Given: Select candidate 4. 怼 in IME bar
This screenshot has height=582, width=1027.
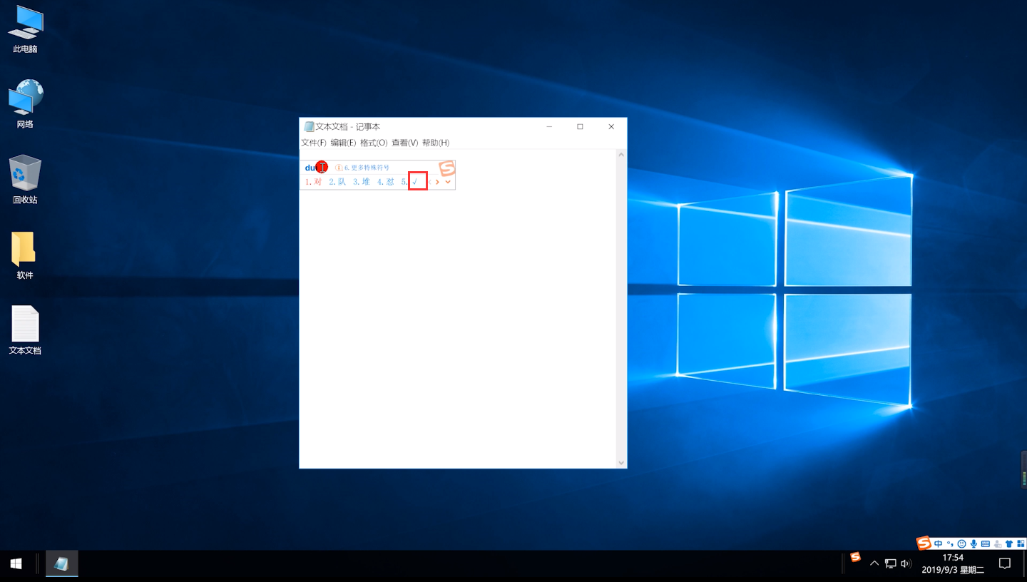Looking at the screenshot, I should [x=386, y=182].
